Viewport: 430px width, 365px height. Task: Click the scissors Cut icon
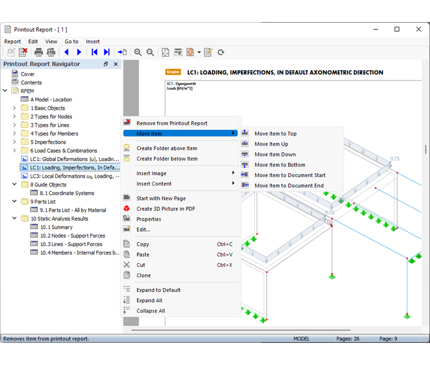point(127,265)
